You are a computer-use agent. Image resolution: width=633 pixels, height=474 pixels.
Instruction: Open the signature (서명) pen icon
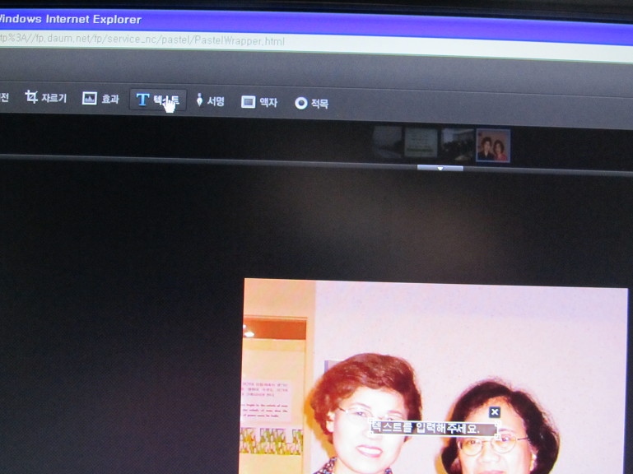(199, 100)
